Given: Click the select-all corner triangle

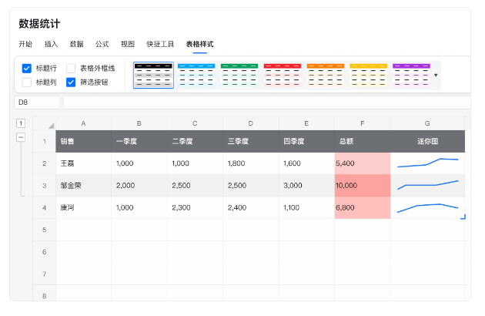Looking at the screenshot, I should 51,126.
